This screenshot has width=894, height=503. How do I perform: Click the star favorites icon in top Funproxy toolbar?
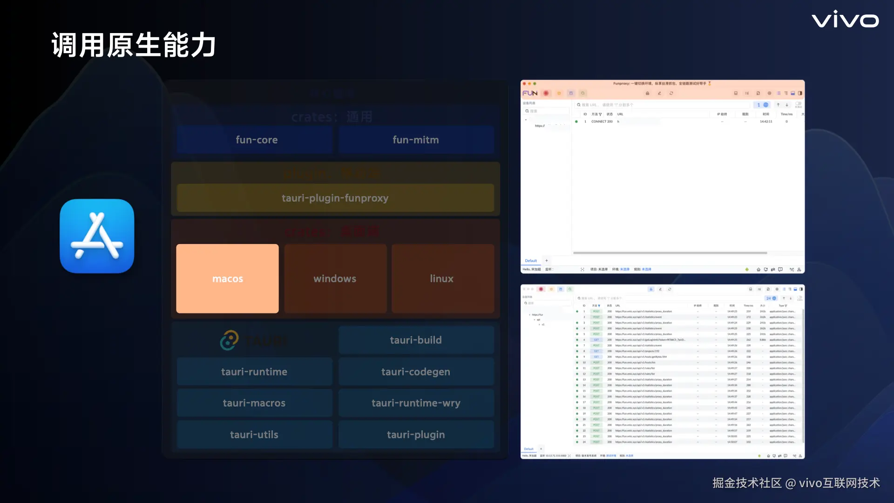click(x=559, y=93)
